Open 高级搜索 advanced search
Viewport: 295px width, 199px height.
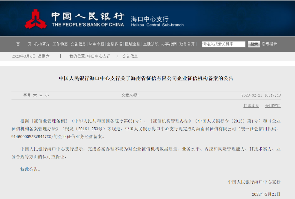270,44
